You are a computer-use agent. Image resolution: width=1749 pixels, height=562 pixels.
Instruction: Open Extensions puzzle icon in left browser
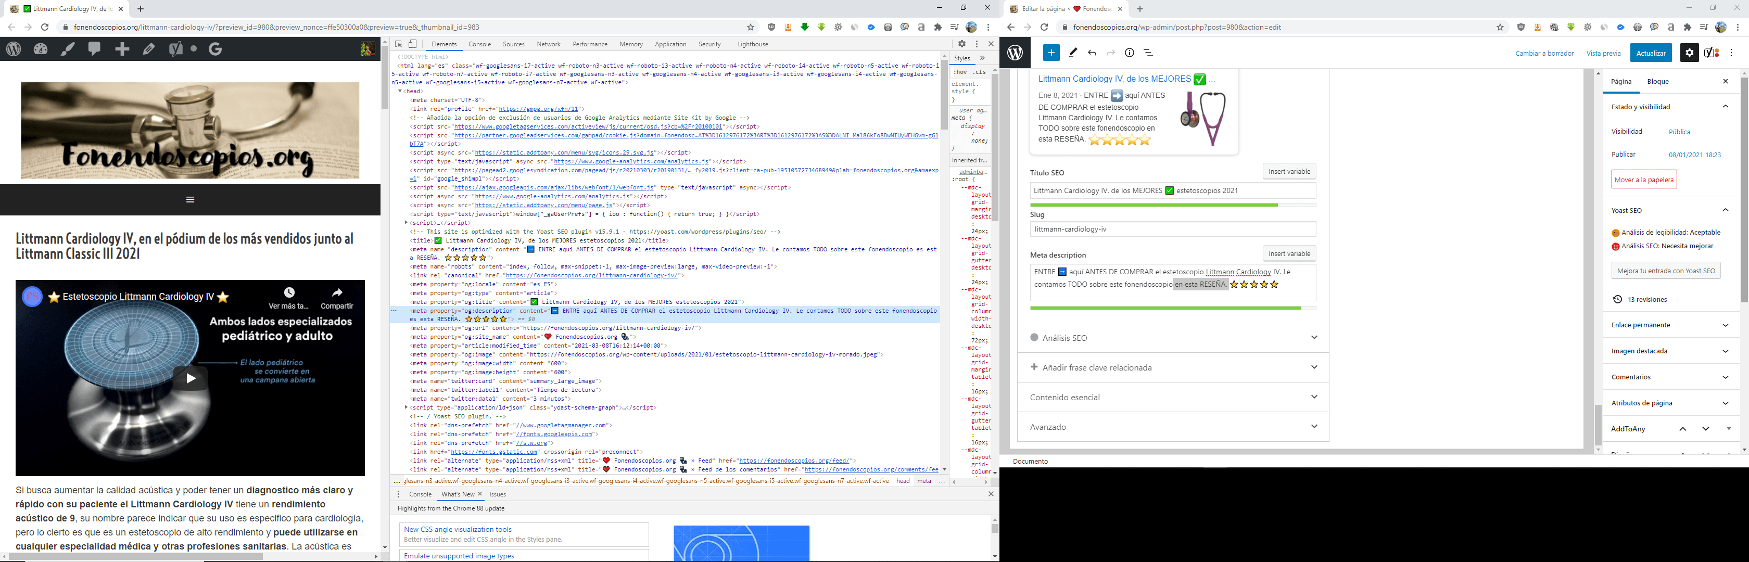pos(937,27)
